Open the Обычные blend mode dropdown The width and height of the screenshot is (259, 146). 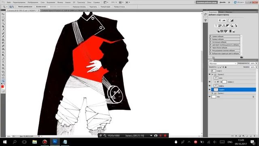(x=223, y=64)
